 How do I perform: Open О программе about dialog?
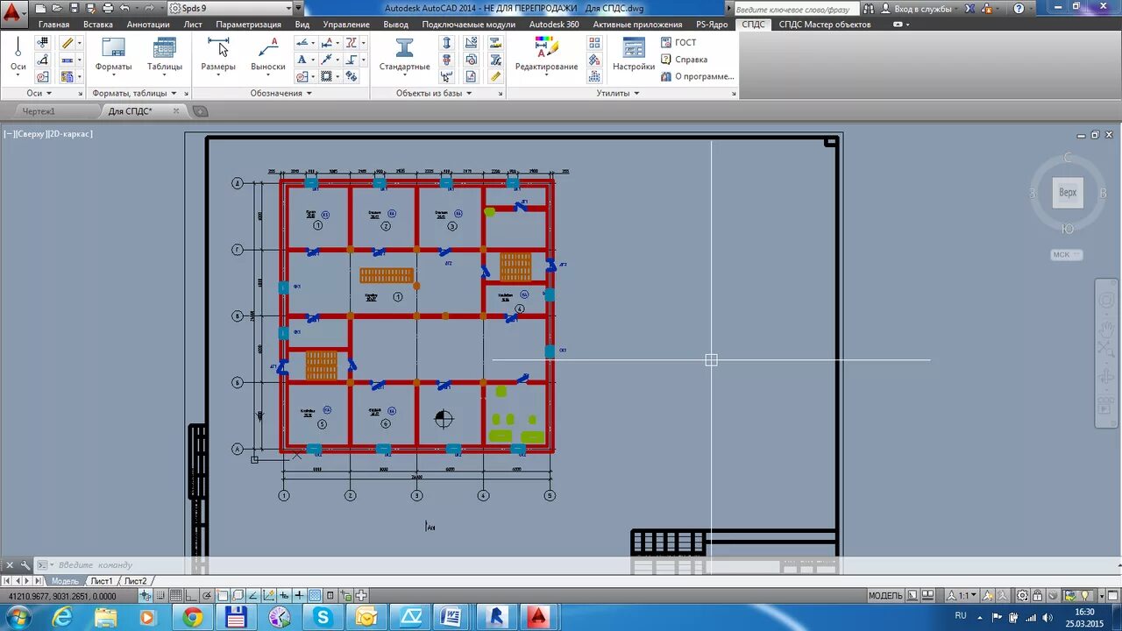tap(698, 76)
